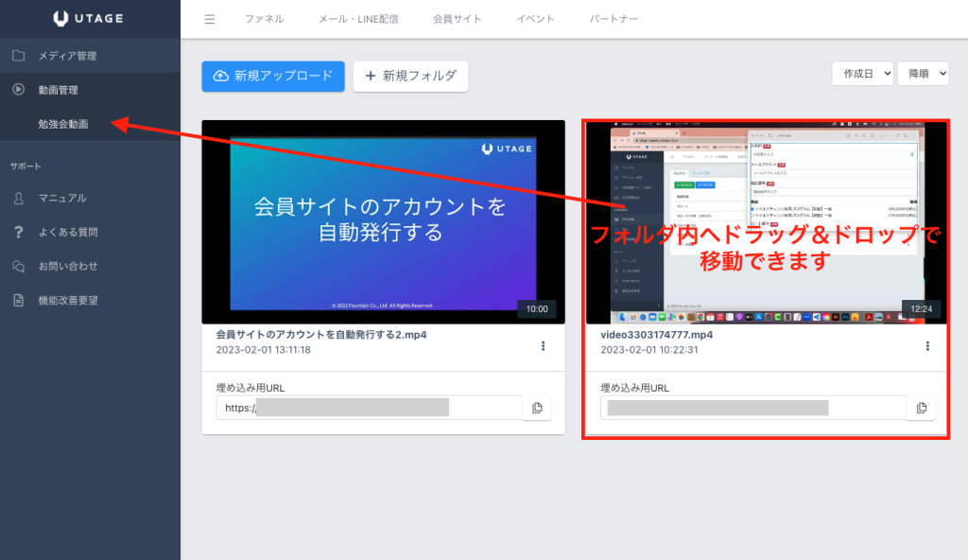Copy embed URL of video3303174777.mp4

click(921, 408)
